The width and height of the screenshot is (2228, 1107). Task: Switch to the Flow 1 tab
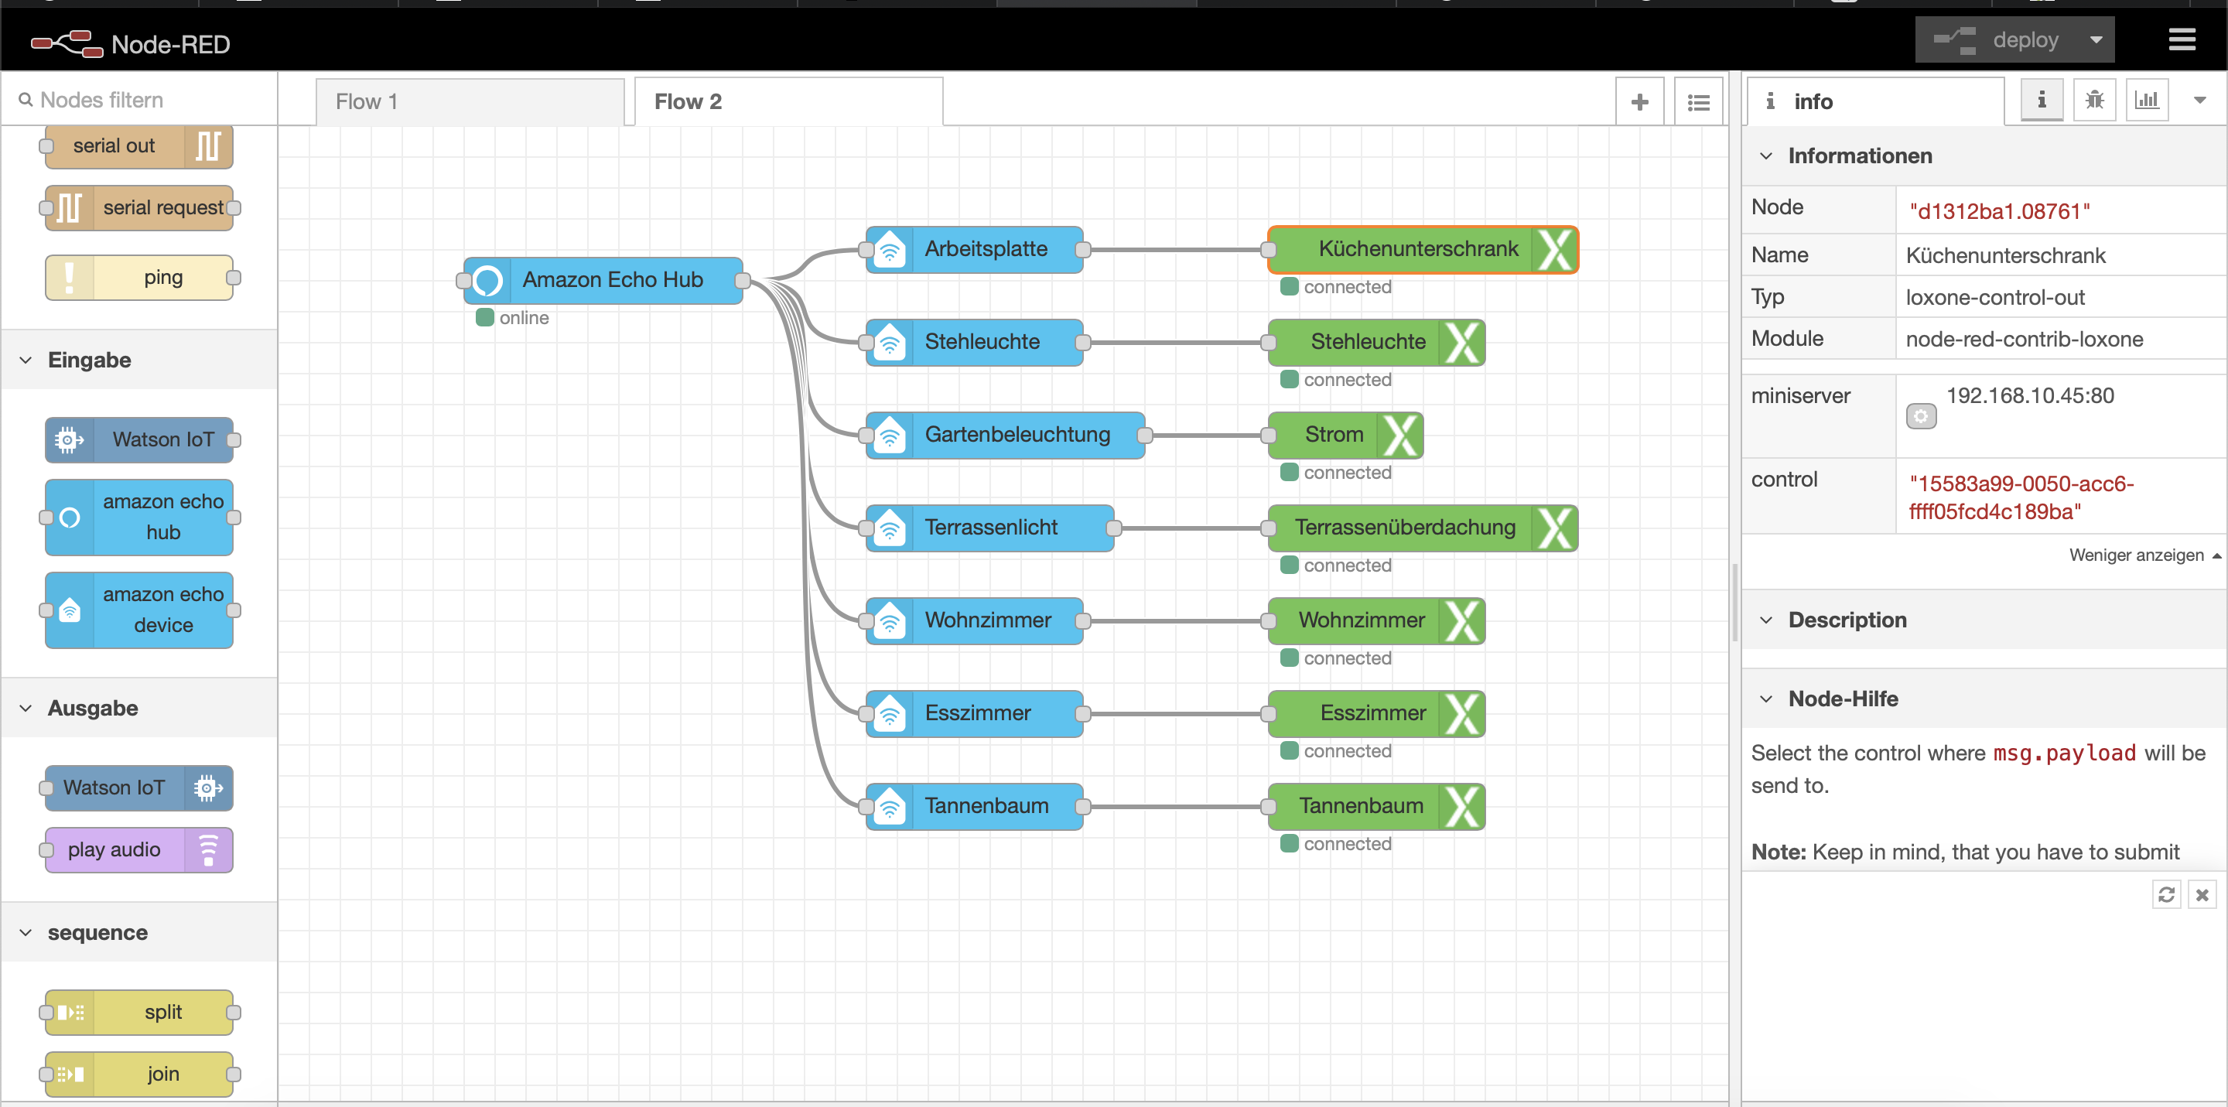367,102
